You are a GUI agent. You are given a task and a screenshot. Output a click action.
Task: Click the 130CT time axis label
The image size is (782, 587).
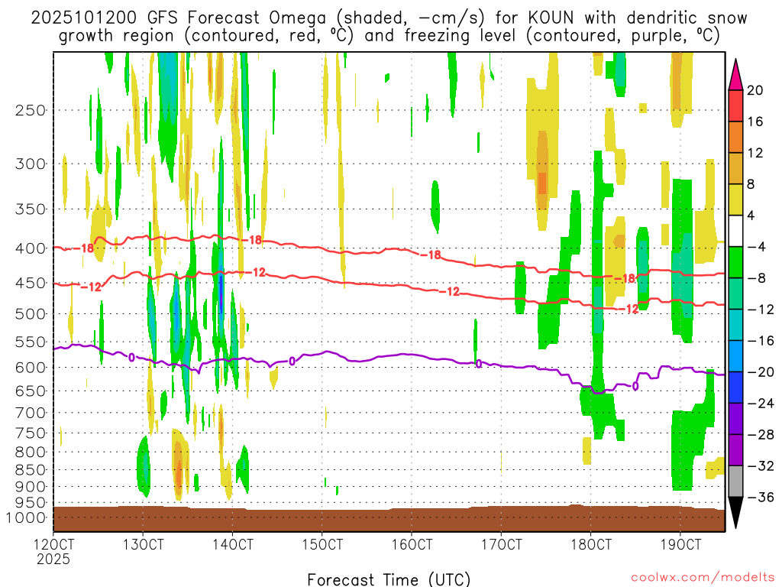point(143,544)
